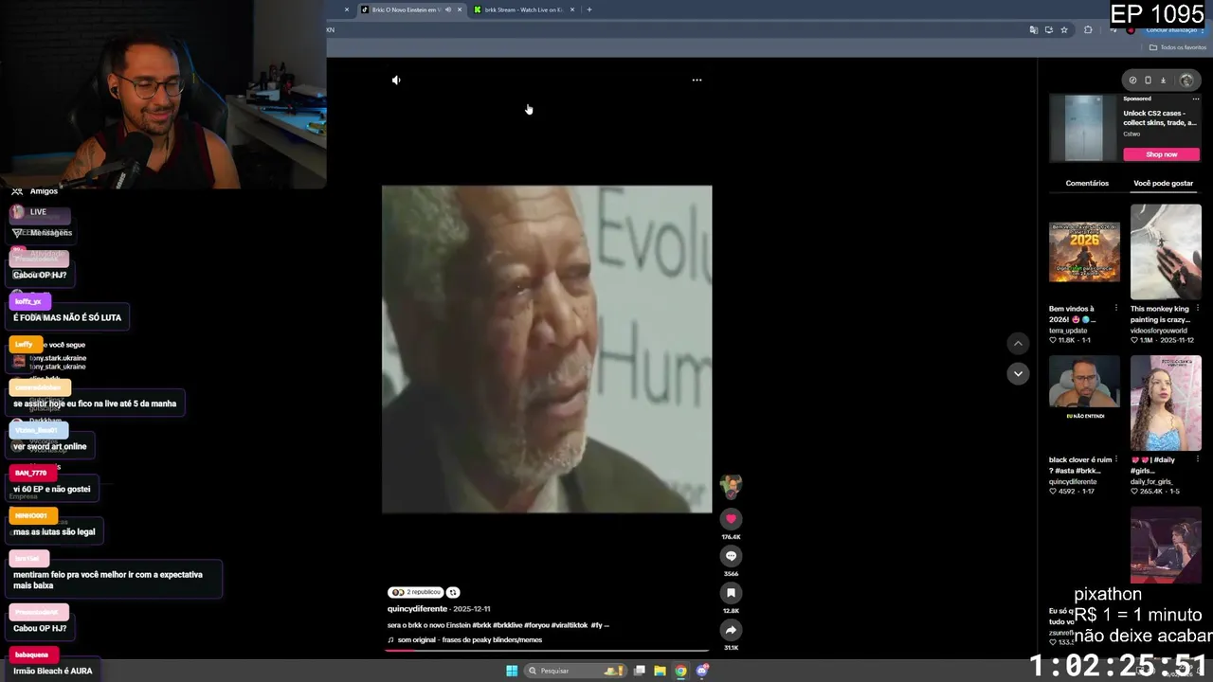Open the video three-dot options menu

(697, 81)
